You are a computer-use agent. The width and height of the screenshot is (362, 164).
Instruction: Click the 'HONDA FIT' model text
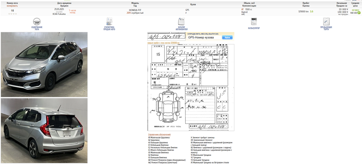tap(135, 10)
